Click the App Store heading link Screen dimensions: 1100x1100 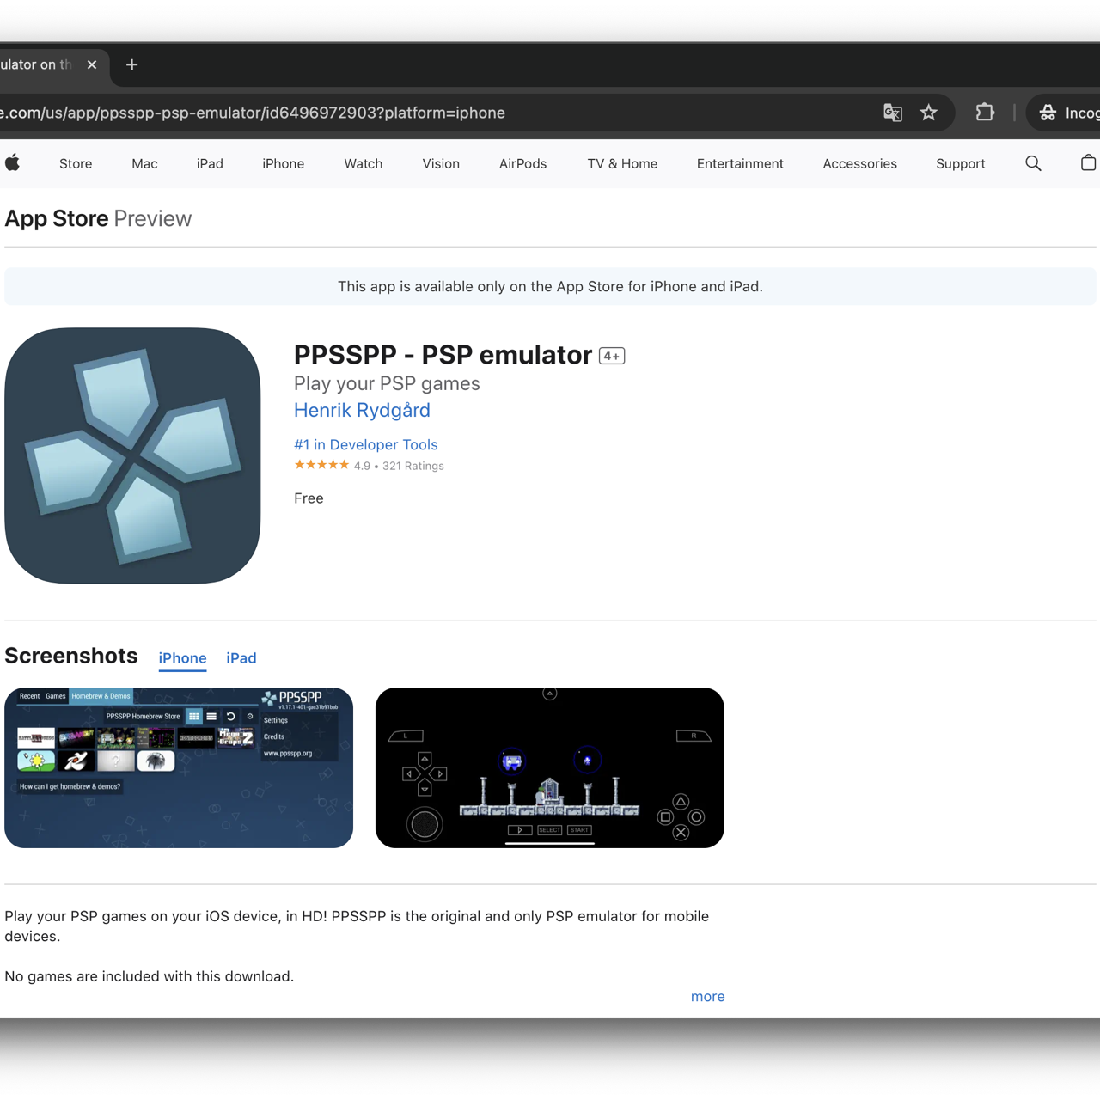57,218
